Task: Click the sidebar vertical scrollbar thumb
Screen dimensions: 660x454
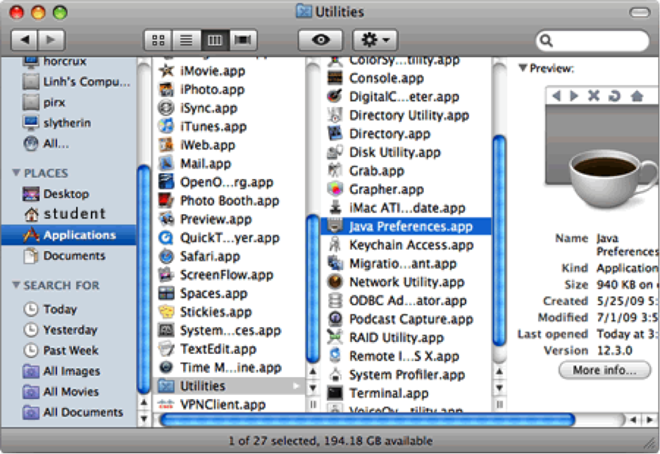Action: pyautogui.click(x=144, y=280)
